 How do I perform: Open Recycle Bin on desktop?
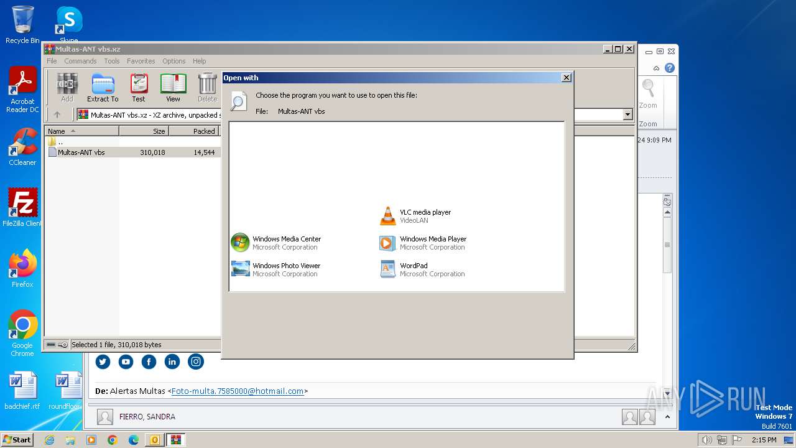(x=22, y=25)
